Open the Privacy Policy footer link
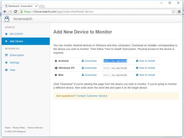184x138 pixels. click(x=19, y=128)
